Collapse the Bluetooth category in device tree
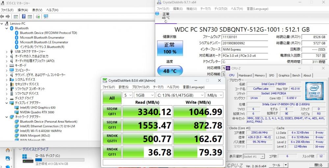The image size is (329, 168). coord(7,28)
